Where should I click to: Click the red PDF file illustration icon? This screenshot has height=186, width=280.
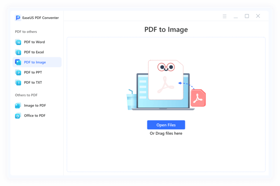198,98
